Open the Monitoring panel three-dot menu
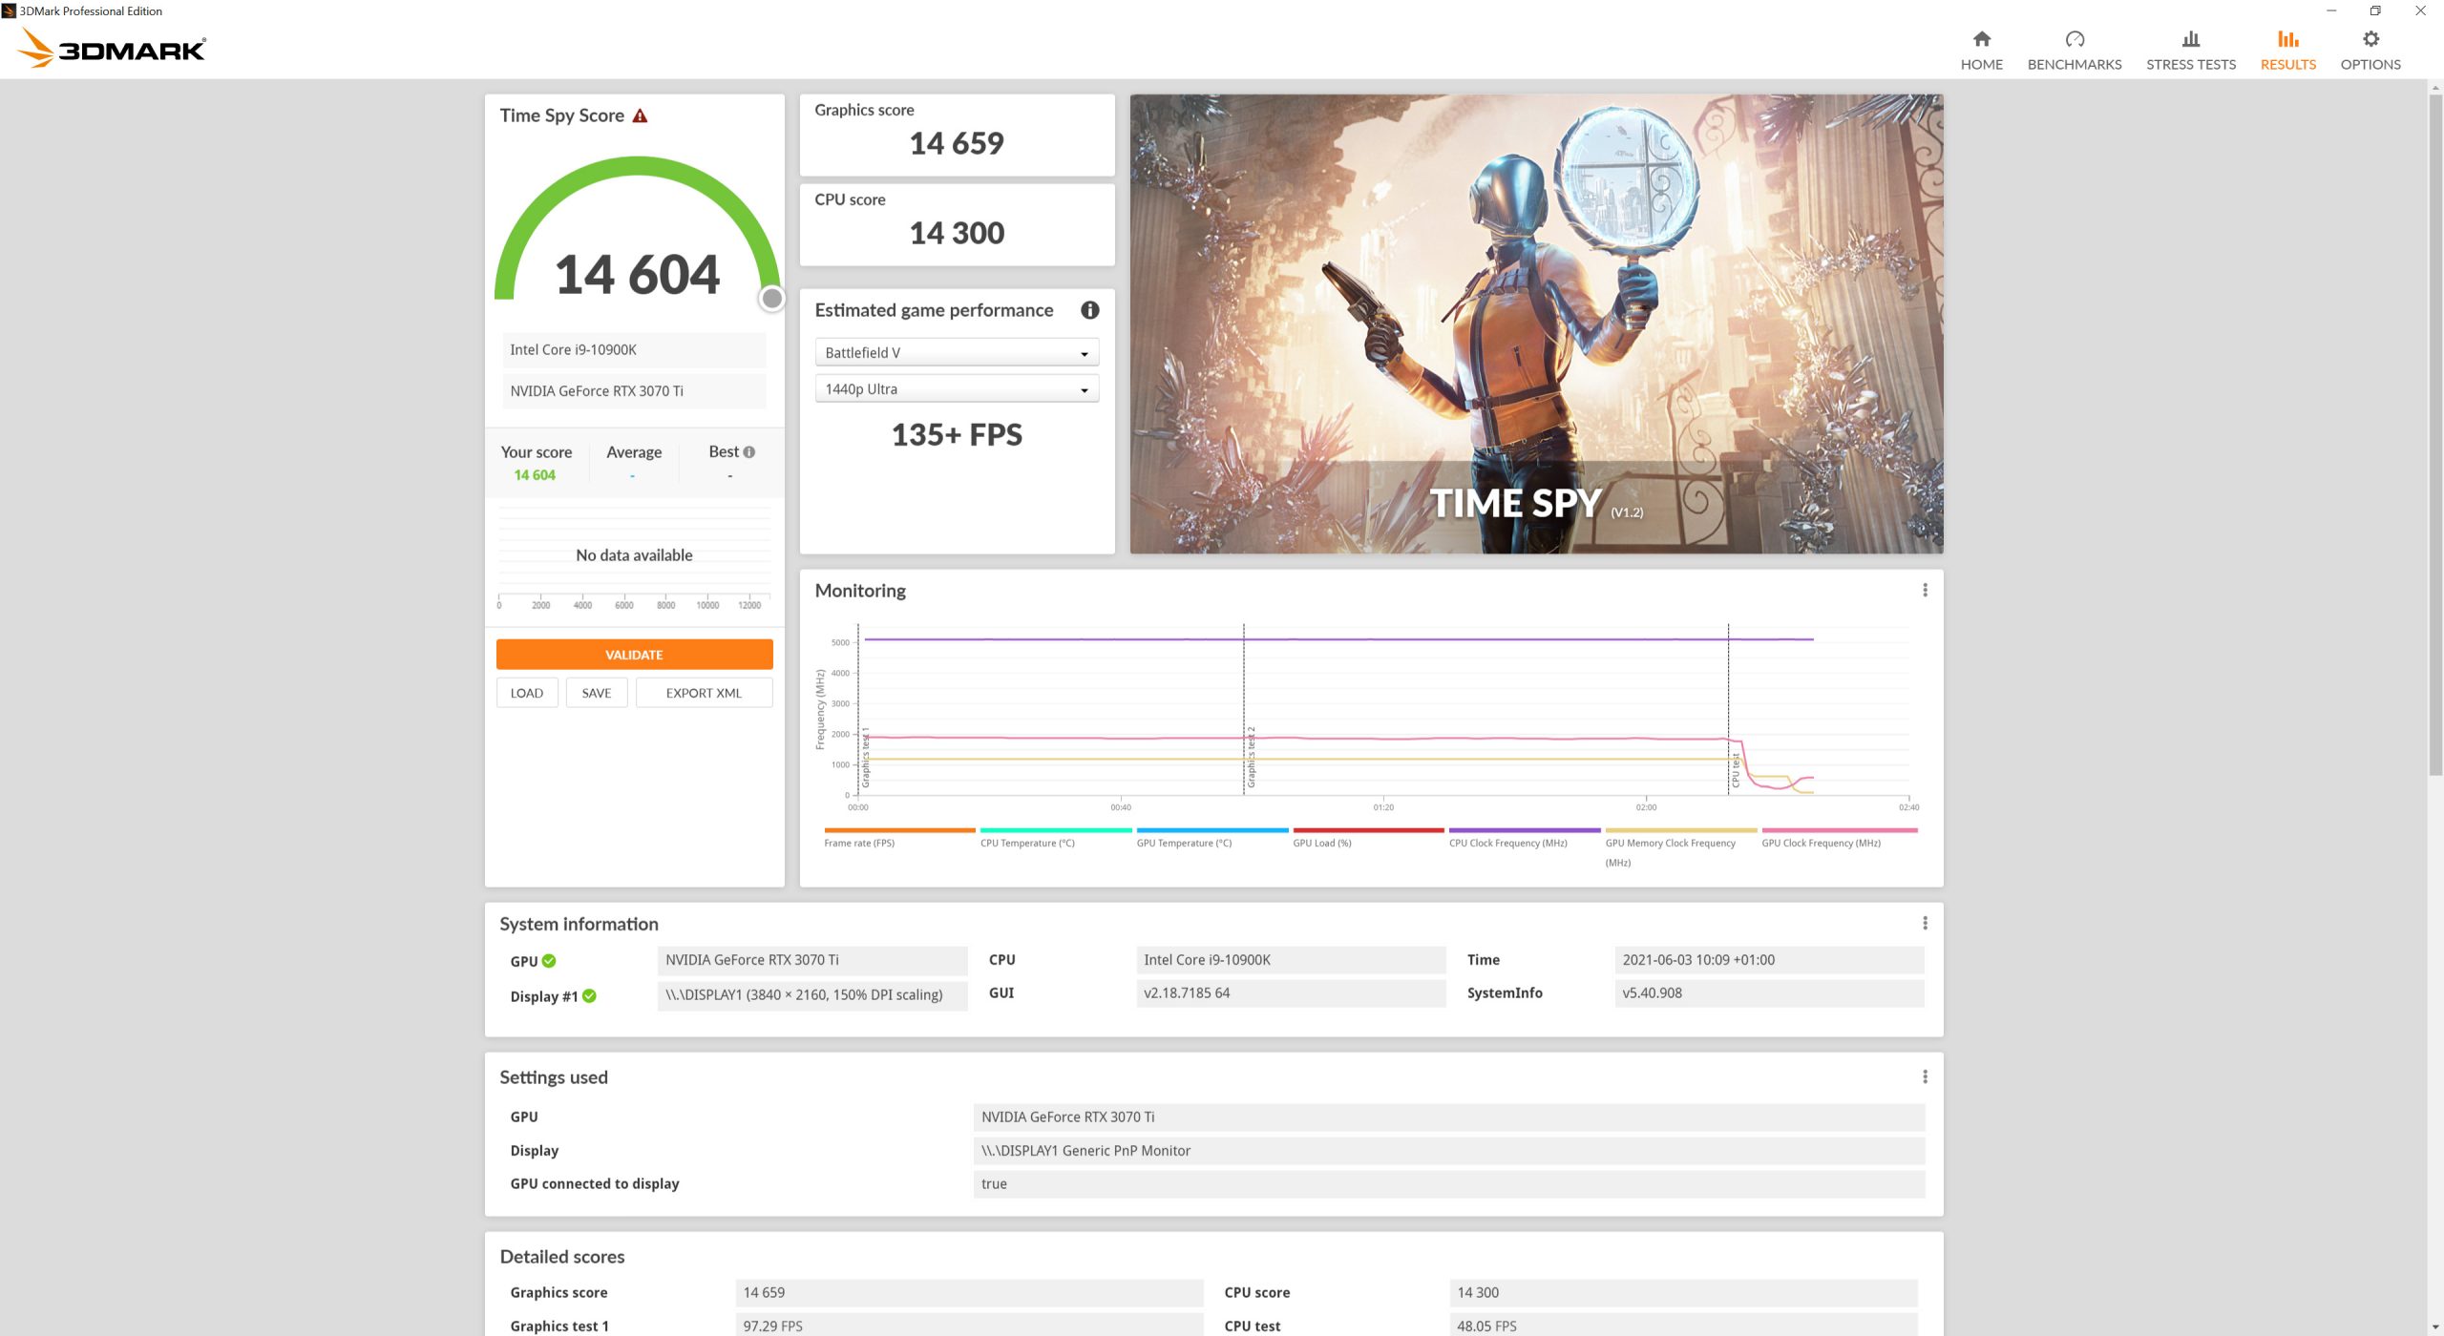 tap(1925, 591)
